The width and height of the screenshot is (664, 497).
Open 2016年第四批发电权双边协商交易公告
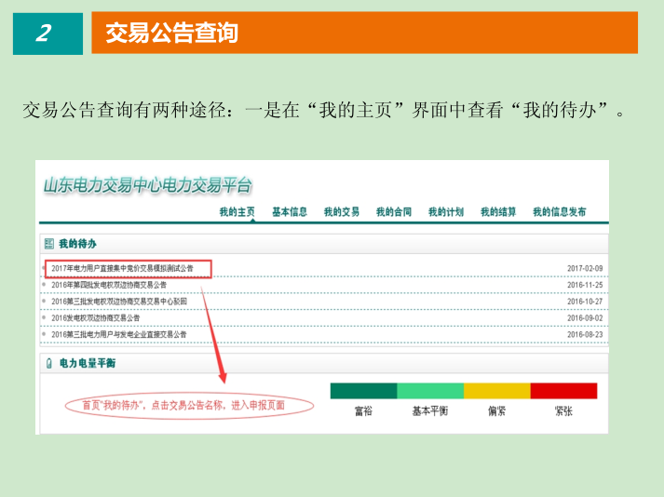tap(109, 285)
